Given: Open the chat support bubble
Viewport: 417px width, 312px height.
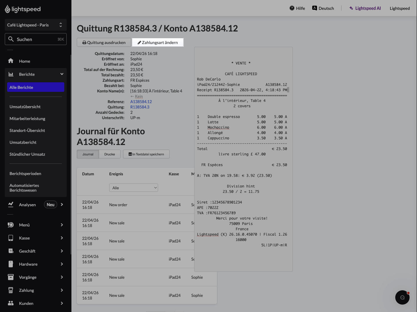Looking at the screenshot, I should tap(402, 297).
